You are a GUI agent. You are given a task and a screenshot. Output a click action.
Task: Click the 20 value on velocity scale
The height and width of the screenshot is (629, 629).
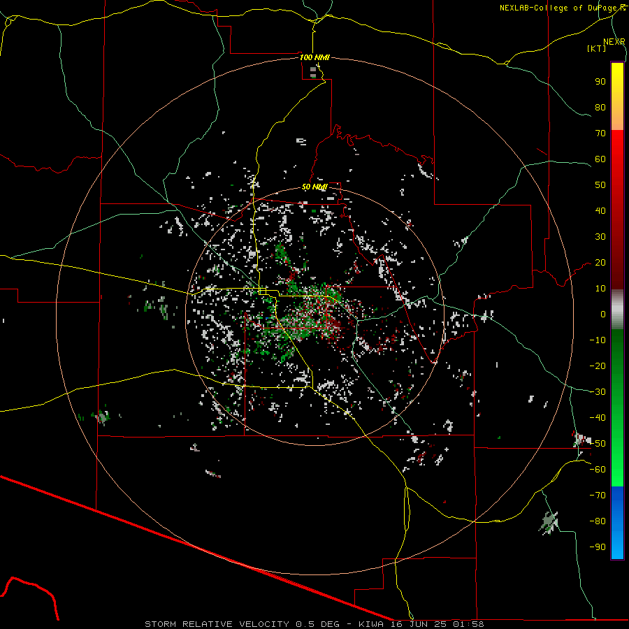coord(600,263)
